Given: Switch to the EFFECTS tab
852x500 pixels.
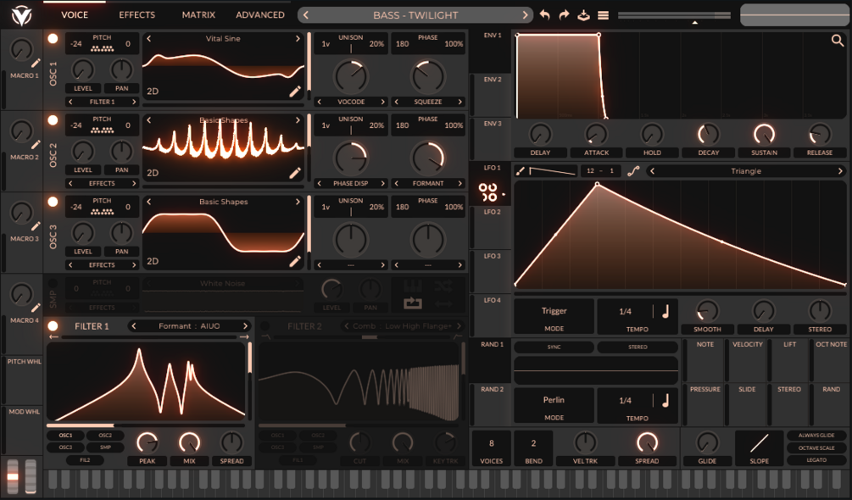Looking at the screenshot, I should coord(137,15).
